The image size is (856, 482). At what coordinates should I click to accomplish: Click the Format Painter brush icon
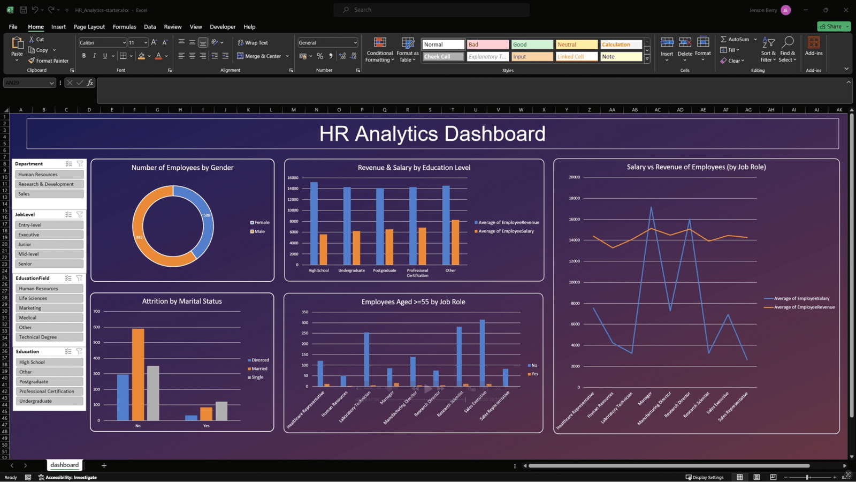[32, 61]
